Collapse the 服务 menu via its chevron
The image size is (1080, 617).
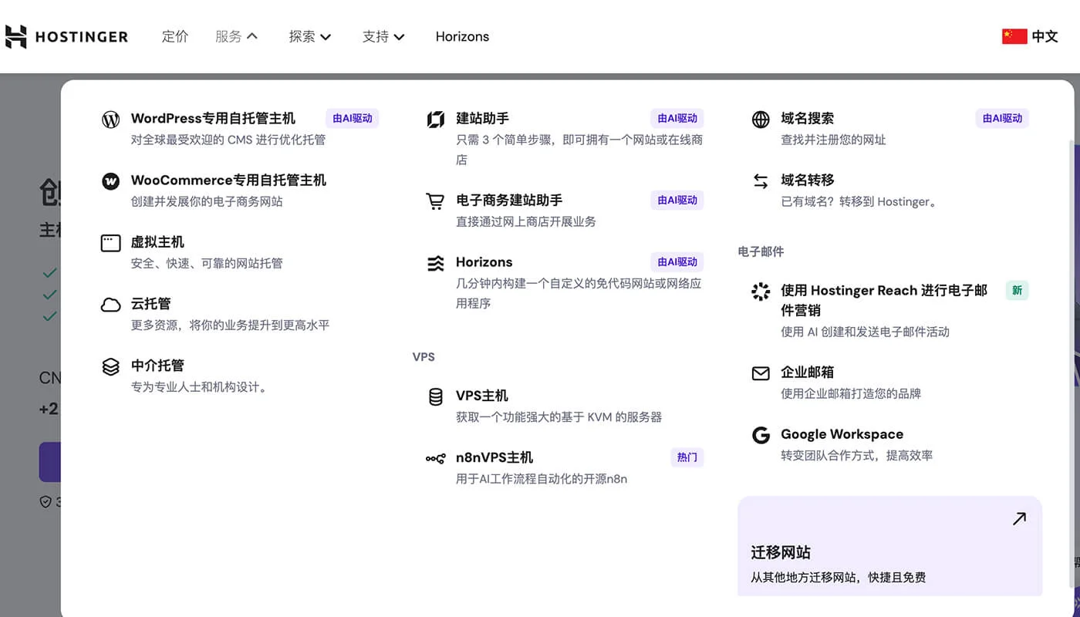pyautogui.click(x=251, y=35)
